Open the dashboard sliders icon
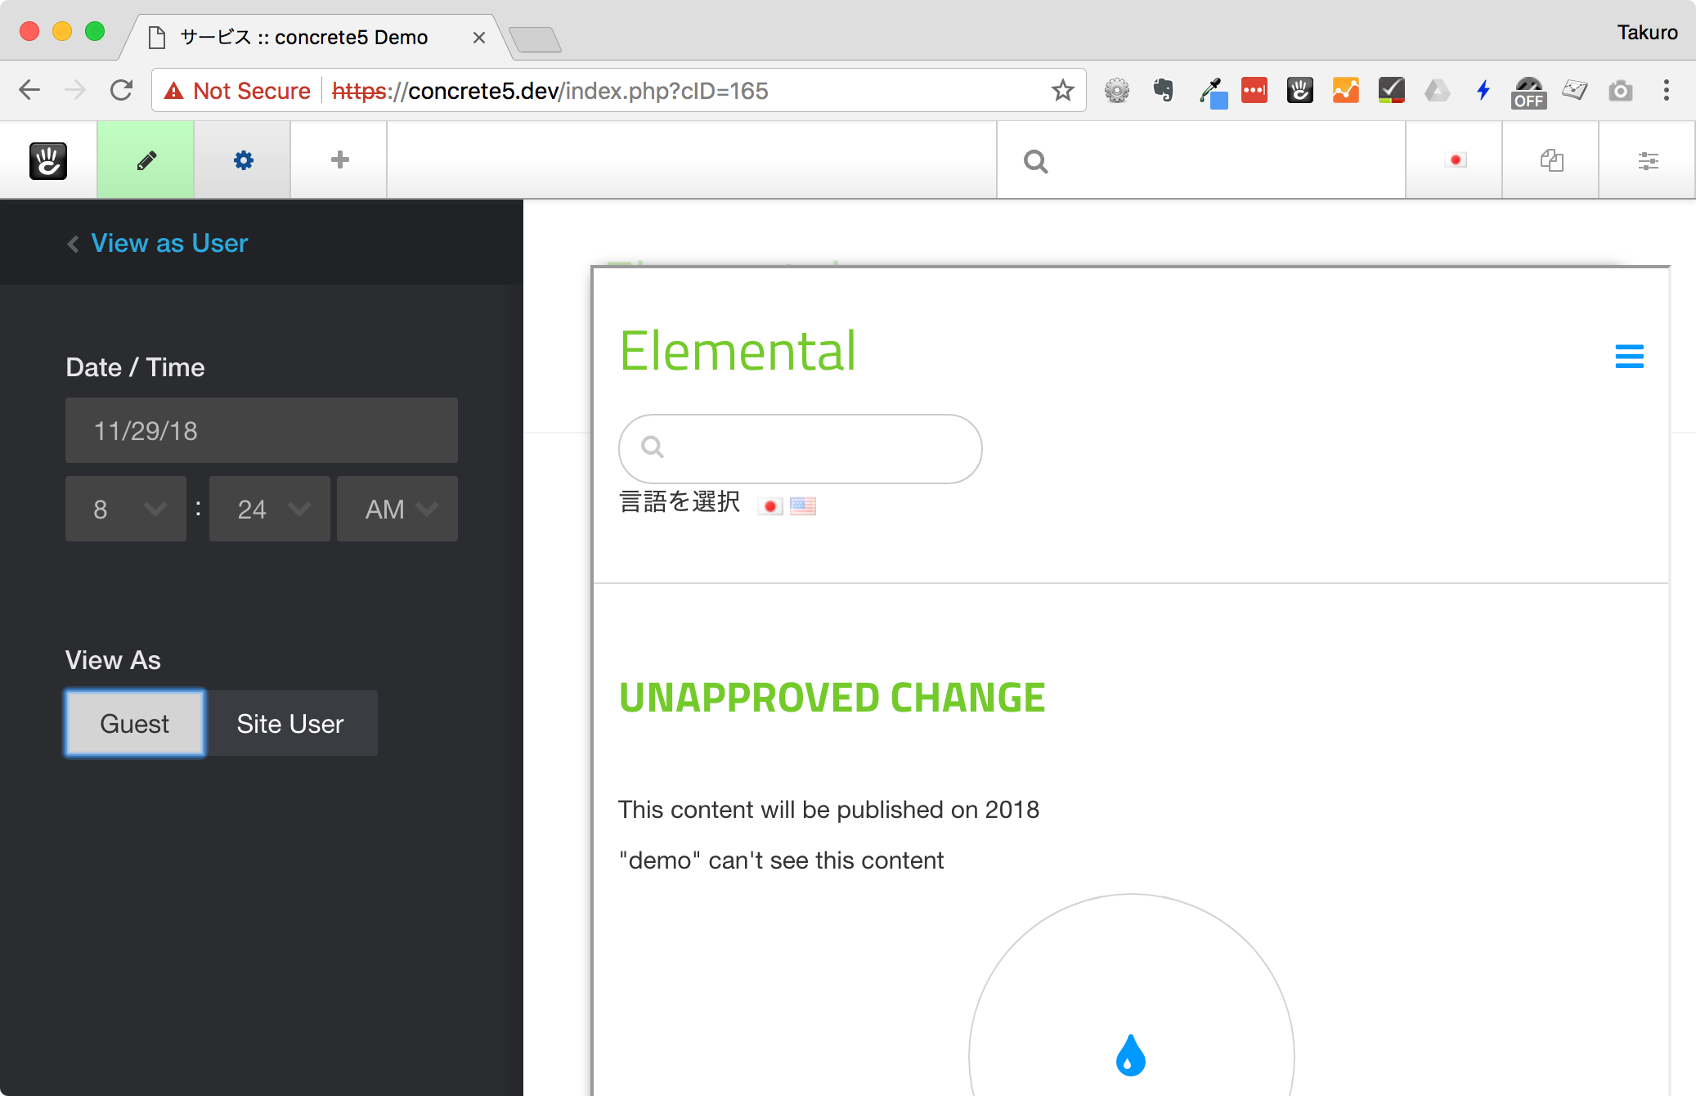 click(1649, 160)
